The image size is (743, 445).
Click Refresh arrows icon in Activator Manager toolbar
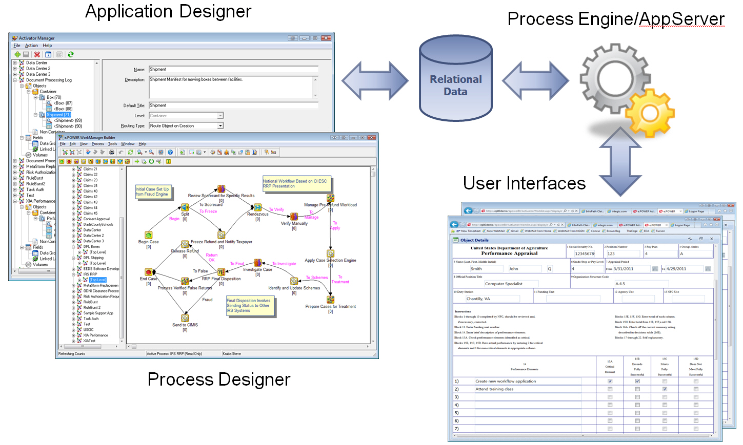pos(70,54)
